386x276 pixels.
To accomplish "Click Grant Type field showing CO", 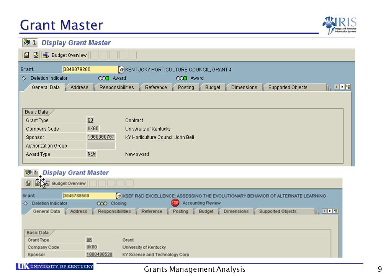I will pyautogui.click(x=90, y=120).
